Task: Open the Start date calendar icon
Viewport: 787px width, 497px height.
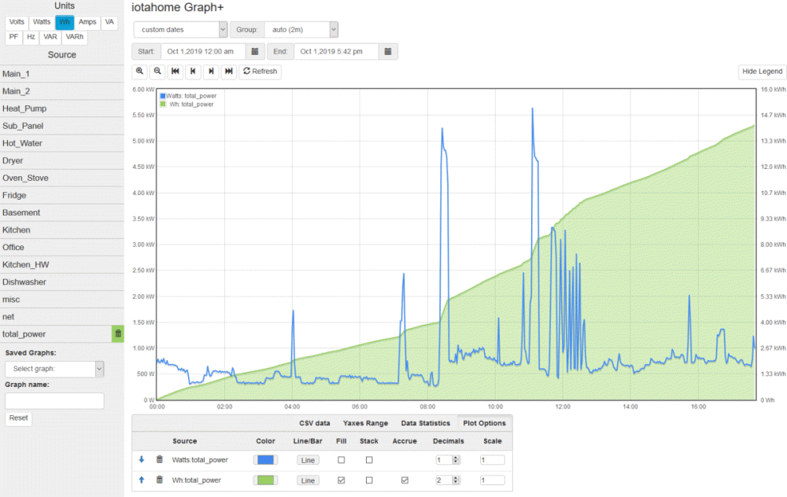Action: (254, 51)
